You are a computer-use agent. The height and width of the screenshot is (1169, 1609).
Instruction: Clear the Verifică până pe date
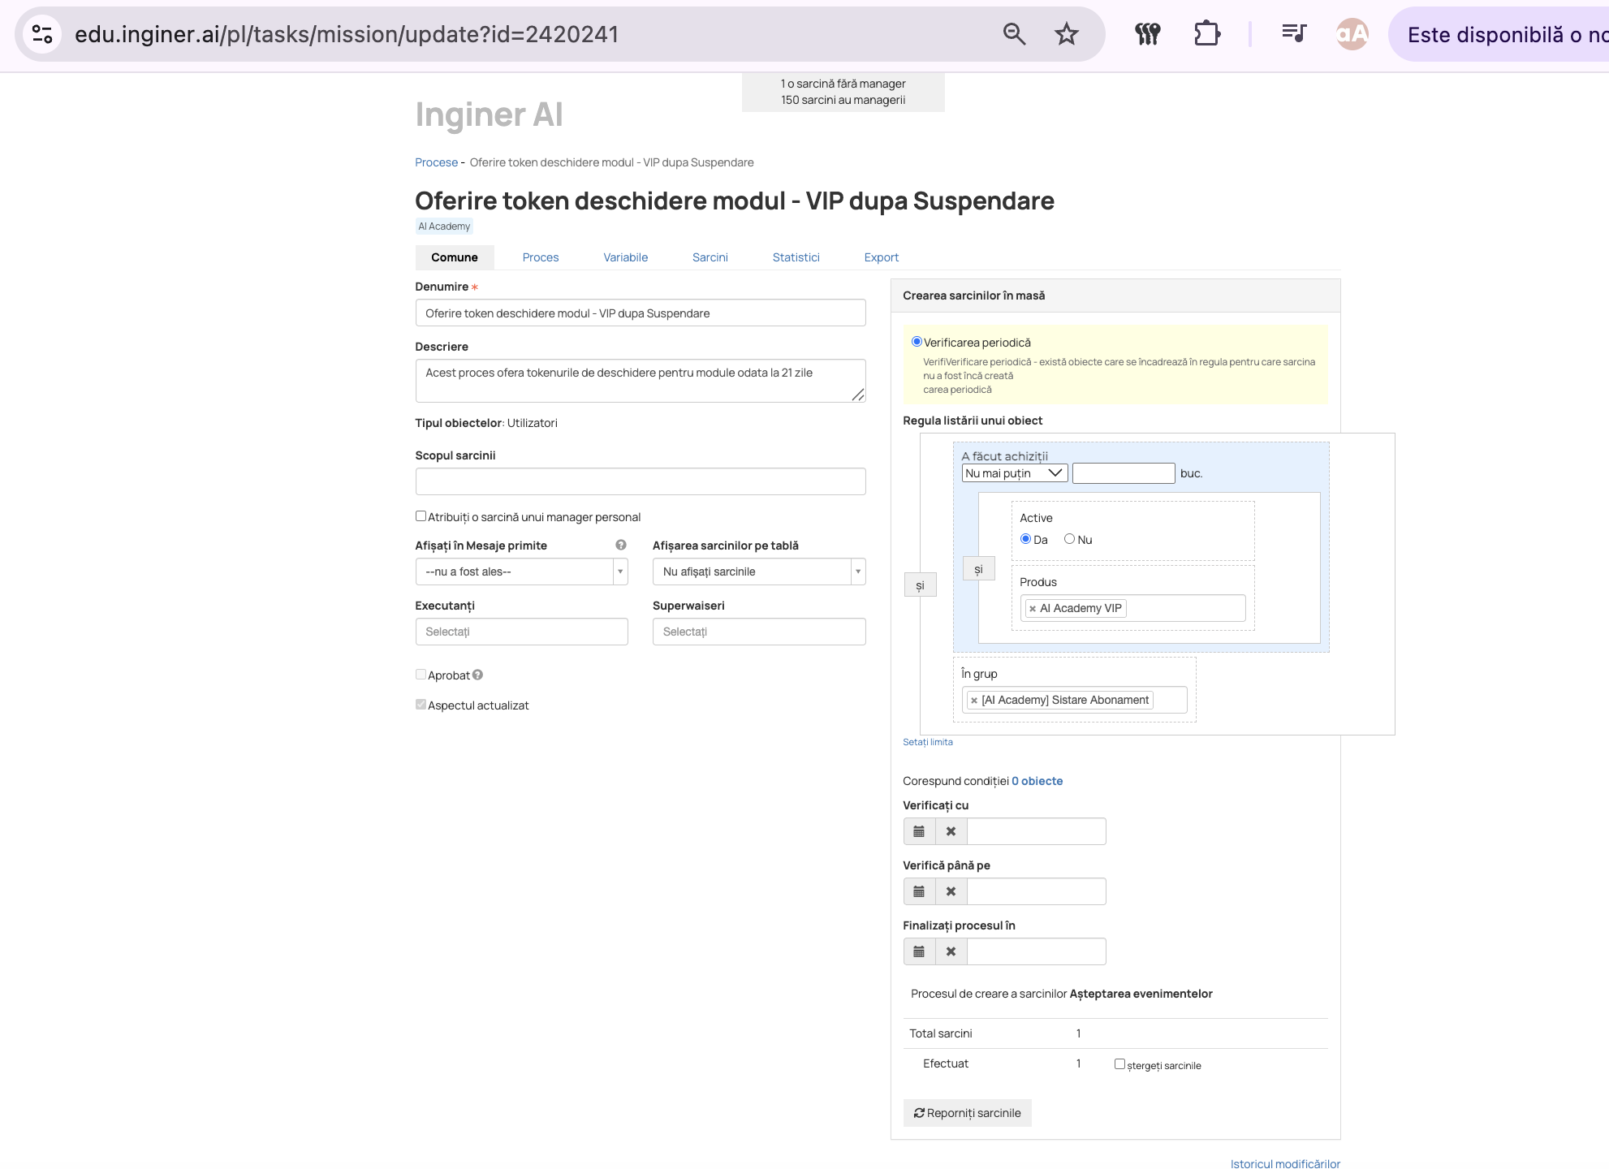(x=951, y=891)
